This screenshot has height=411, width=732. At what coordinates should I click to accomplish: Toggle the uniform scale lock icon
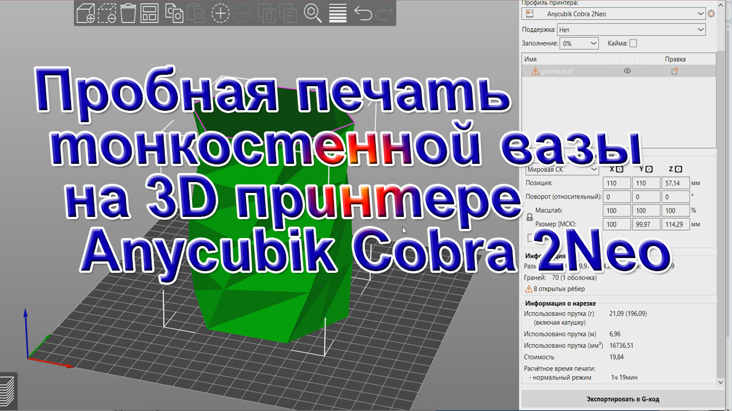[529, 217]
